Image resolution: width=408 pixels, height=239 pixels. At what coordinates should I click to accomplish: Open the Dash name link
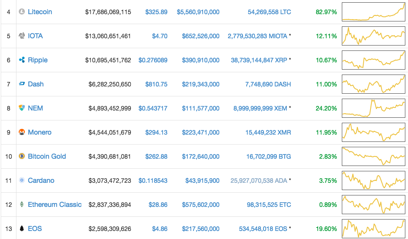pos(36,84)
